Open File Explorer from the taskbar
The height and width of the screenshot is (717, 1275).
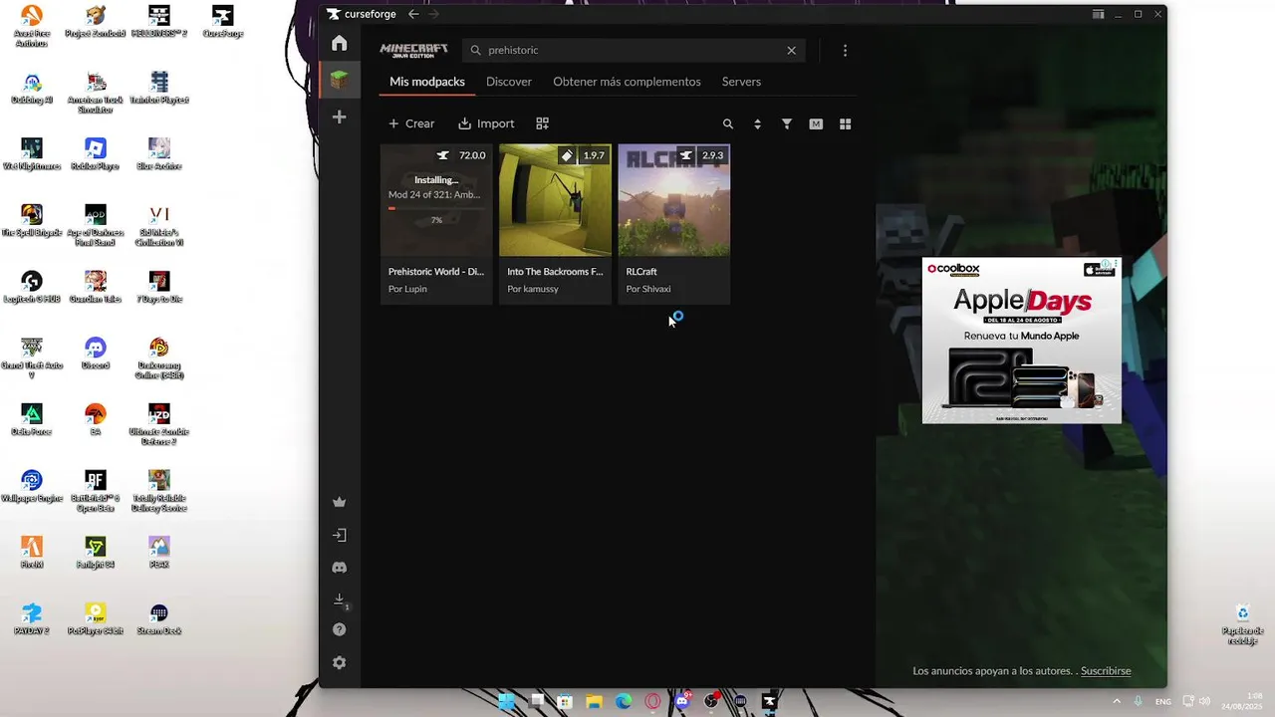(x=595, y=701)
